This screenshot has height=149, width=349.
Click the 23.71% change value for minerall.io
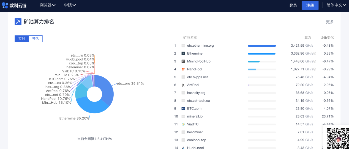tap(328, 116)
